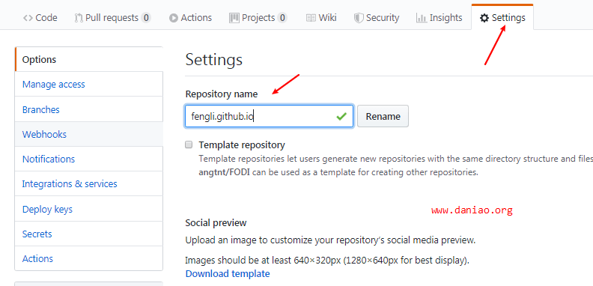Select the Settings tab
This screenshot has height=286, width=593.
tap(502, 18)
